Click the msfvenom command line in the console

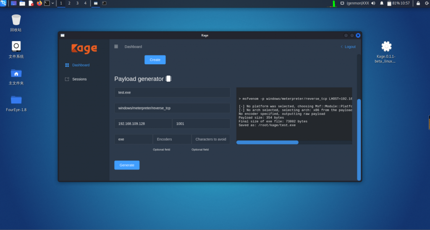tap(295, 99)
